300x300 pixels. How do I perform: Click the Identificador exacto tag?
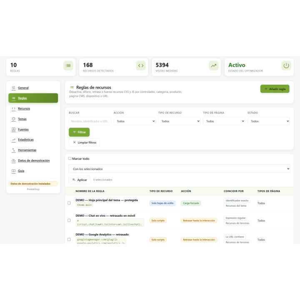coord(237,200)
